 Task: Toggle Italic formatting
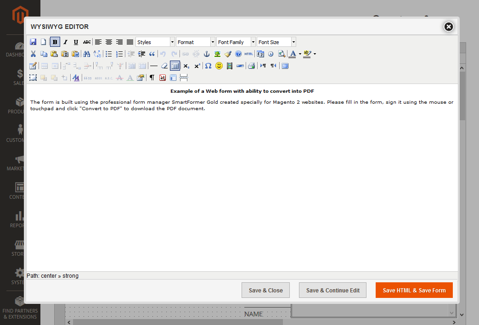point(66,42)
